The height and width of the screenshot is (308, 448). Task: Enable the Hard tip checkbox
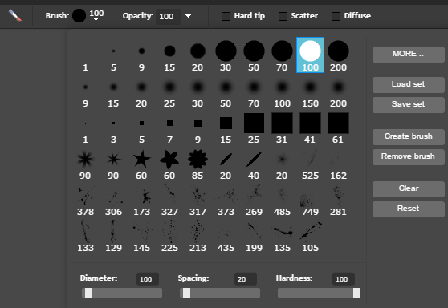(226, 16)
